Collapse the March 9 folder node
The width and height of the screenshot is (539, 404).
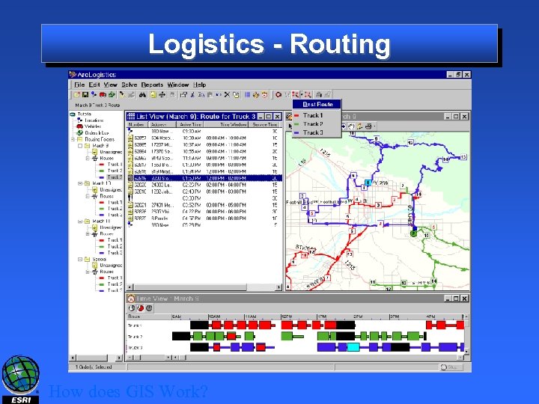80,146
